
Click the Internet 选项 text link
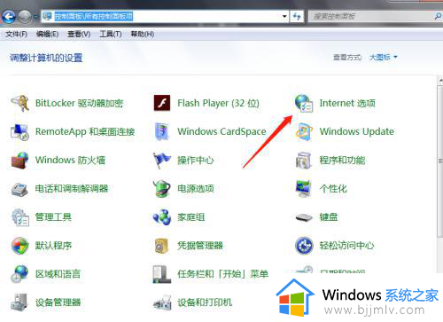tap(347, 103)
